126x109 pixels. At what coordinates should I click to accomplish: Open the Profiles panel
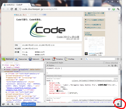point(69,59)
